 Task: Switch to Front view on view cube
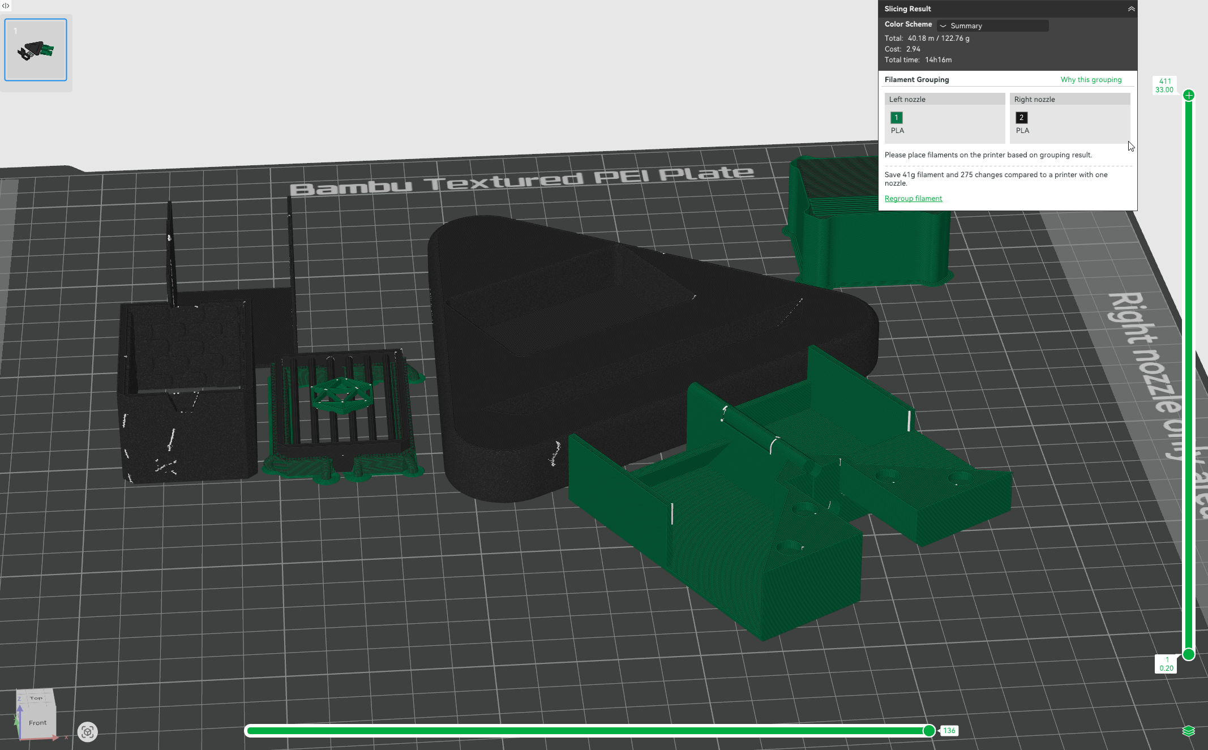click(x=37, y=723)
